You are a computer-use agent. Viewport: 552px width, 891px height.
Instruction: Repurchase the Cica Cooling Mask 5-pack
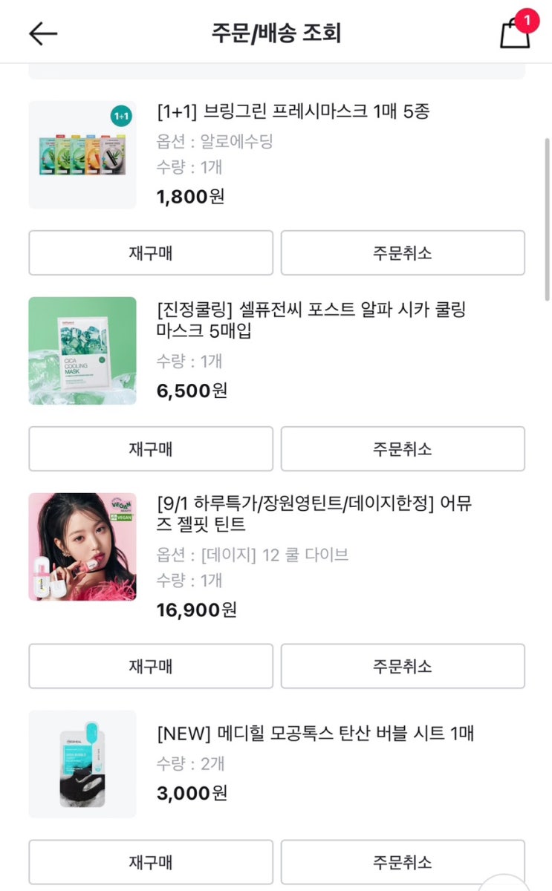tap(151, 449)
